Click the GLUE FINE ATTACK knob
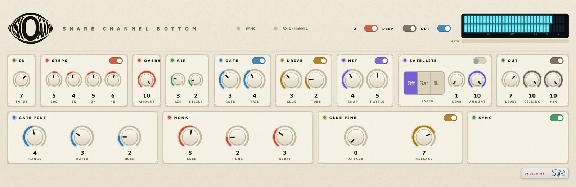This screenshot has height=187, width=576. pos(356,137)
